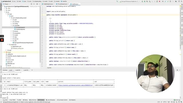Open the Endpoints tool window button
The width and height of the screenshot is (183, 103).
click(72, 100)
